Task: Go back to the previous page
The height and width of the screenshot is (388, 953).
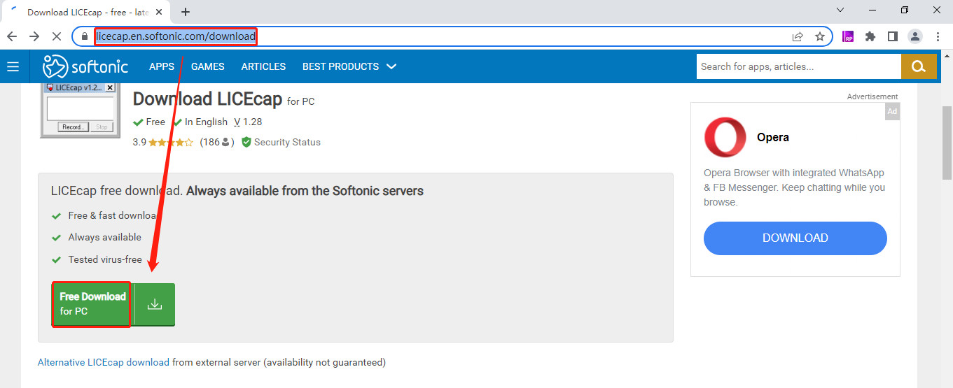Action: tap(12, 36)
